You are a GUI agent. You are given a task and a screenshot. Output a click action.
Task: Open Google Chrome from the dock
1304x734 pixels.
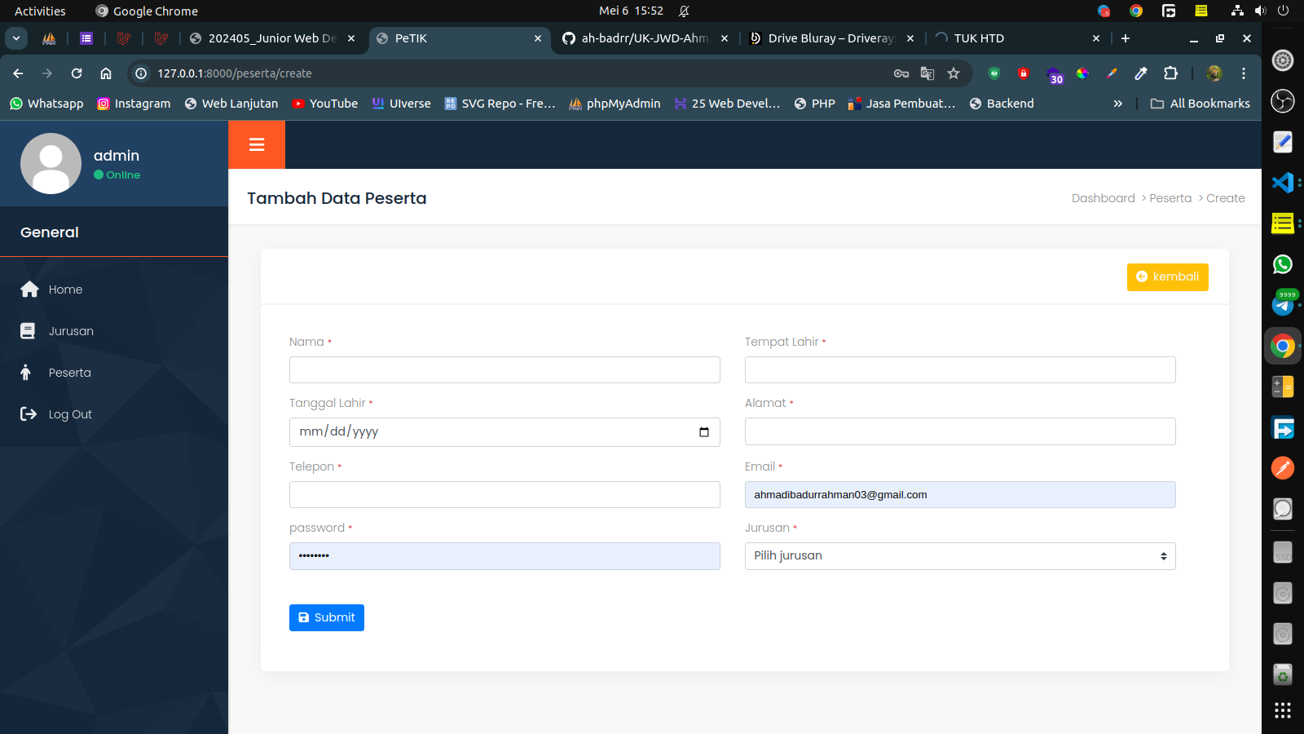coord(1283,347)
